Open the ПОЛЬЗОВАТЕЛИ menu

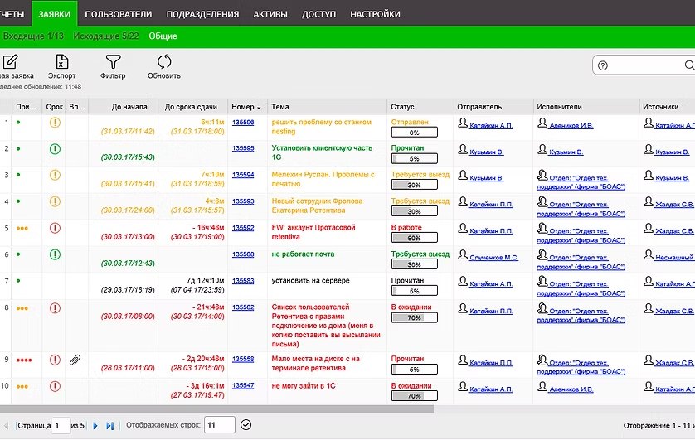119,14
